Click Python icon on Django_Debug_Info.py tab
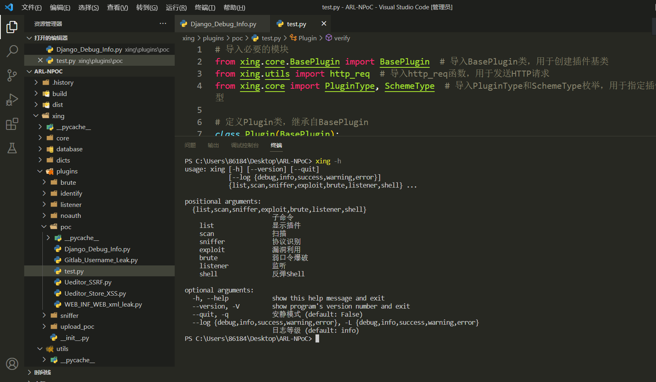This screenshot has height=382, width=656. tap(184, 24)
